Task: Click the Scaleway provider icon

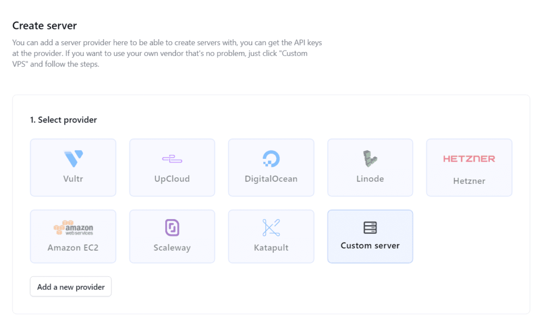Action: [172, 227]
